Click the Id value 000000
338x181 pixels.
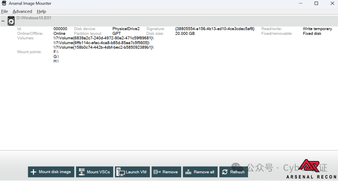pyautogui.click(x=60, y=29)
